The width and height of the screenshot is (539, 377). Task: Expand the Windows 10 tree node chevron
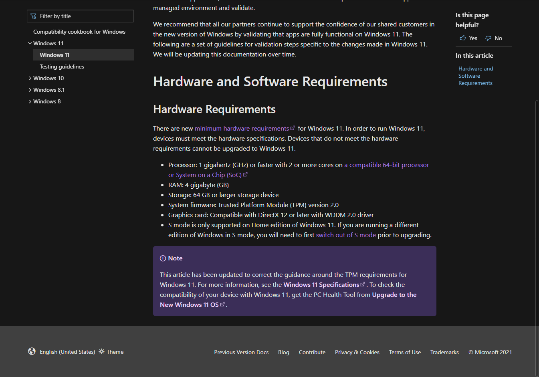click(30, 78)
